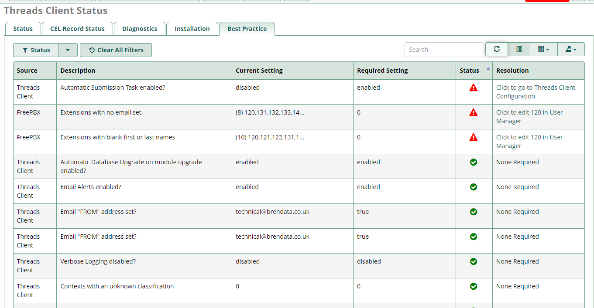The image size is (594, 308).
Task: Click 'None Required' in Email Alerts row
Action: tap(517, 187)
